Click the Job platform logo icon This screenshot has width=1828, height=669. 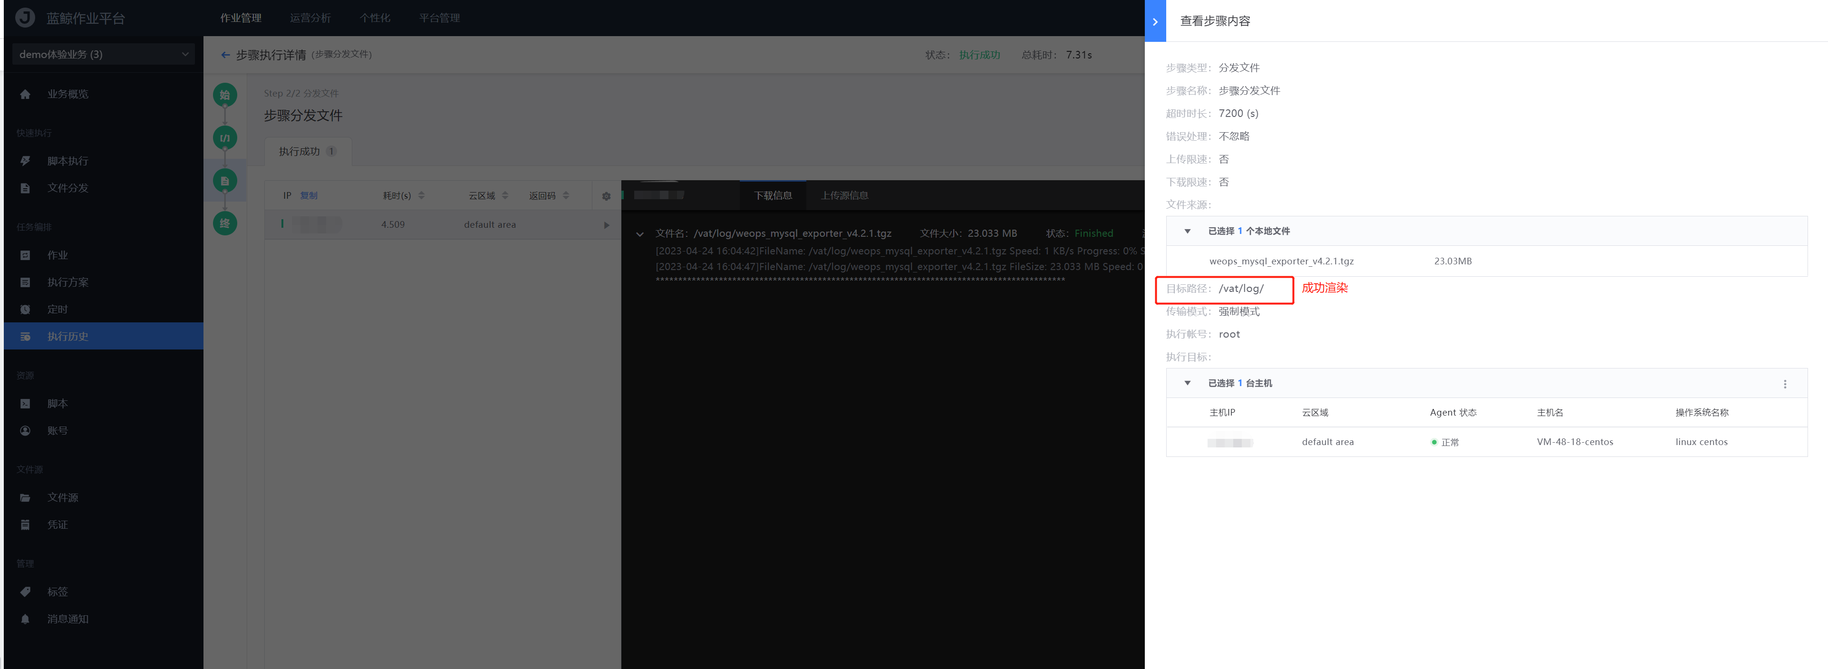point(25,18)
